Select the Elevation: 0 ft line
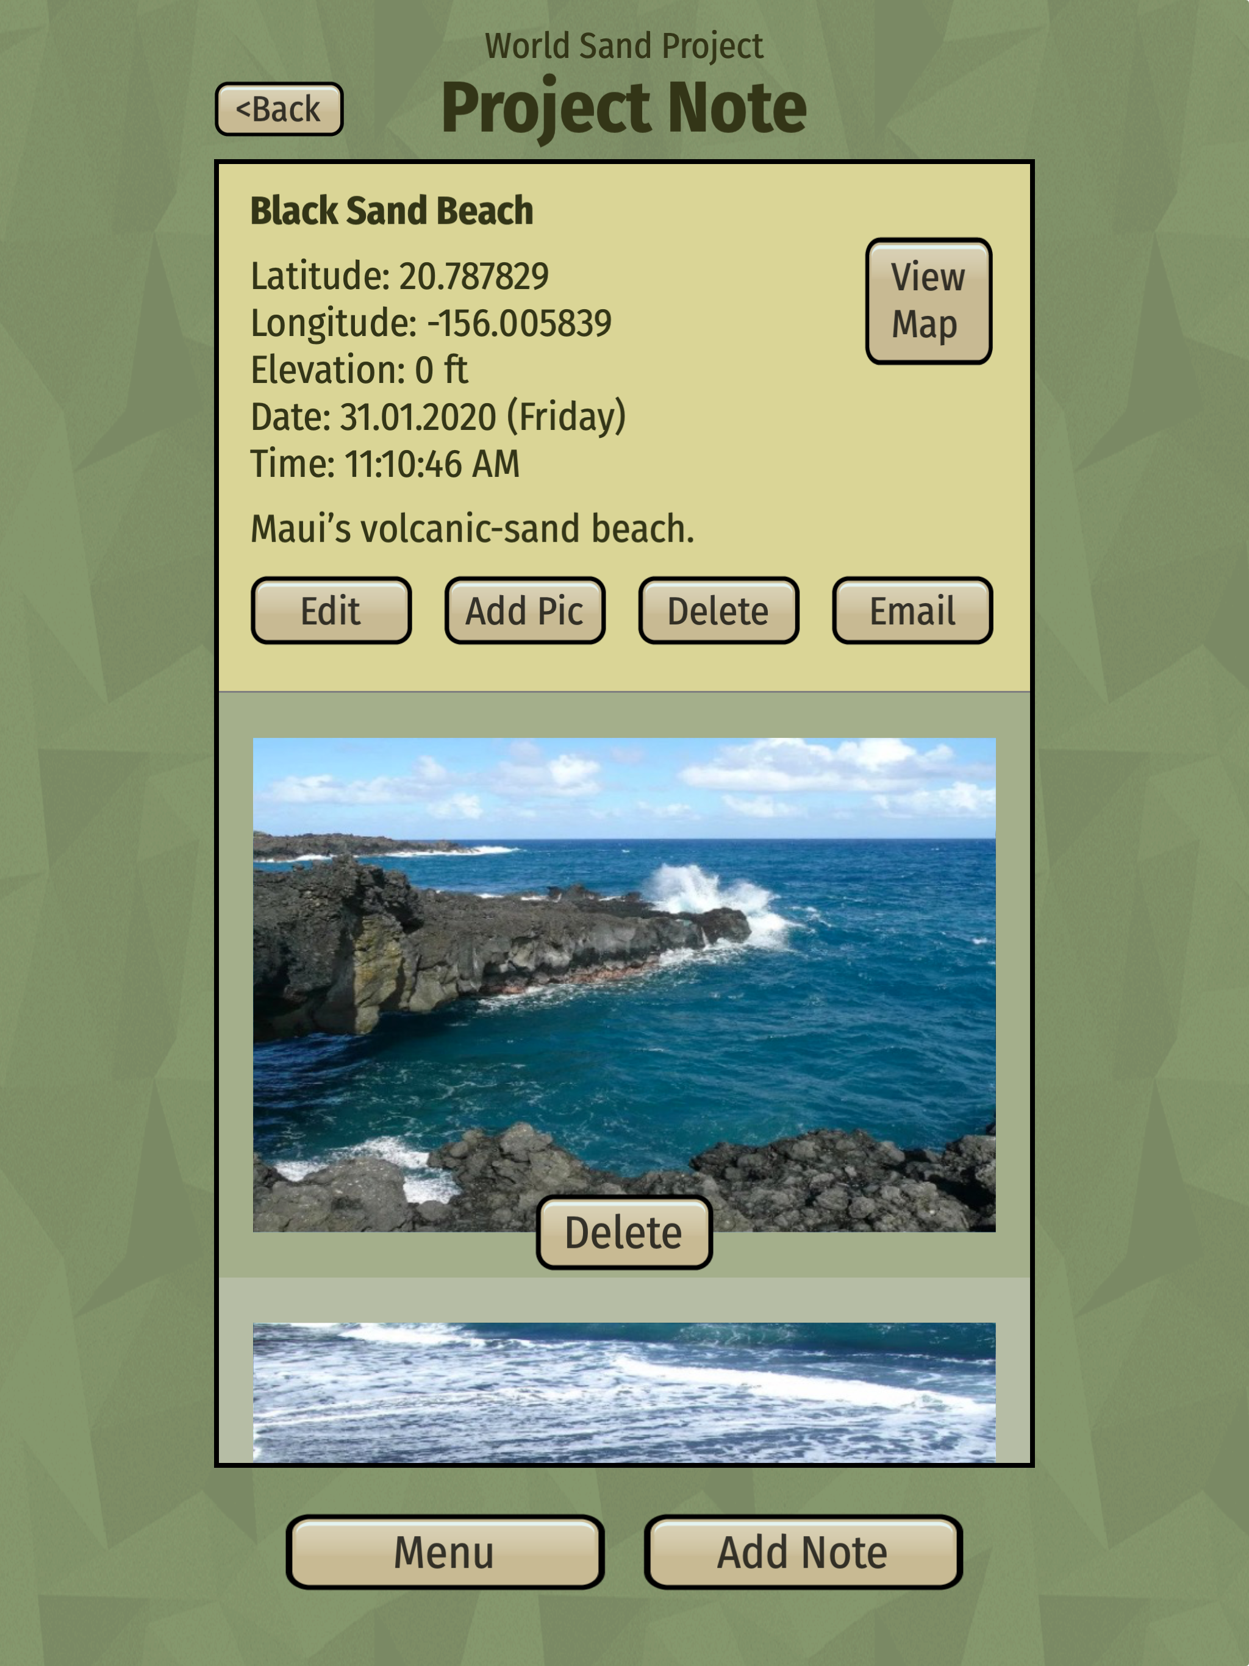Image resolution: width=1249 pixels, height=1666 pixels. (x=359, y=370)
